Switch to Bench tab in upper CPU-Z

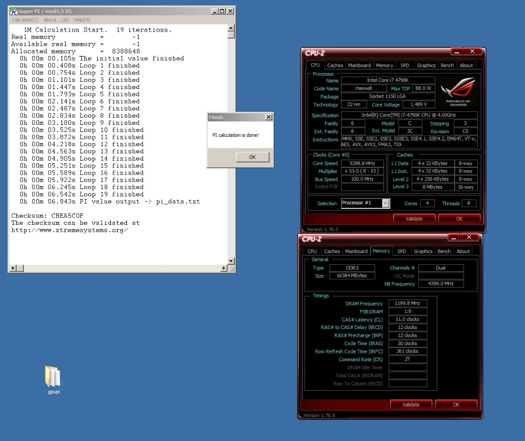[447, 65]
